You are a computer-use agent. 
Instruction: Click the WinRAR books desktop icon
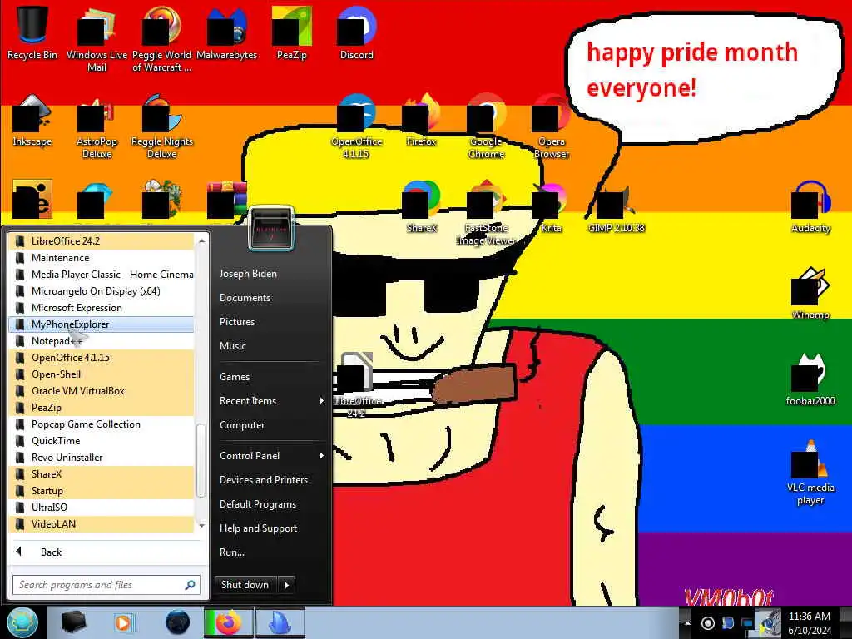pos(226,200)
